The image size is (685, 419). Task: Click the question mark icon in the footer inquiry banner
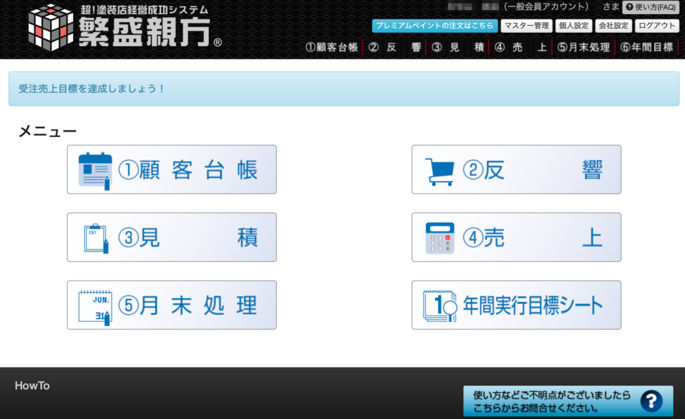click(652, 401)
